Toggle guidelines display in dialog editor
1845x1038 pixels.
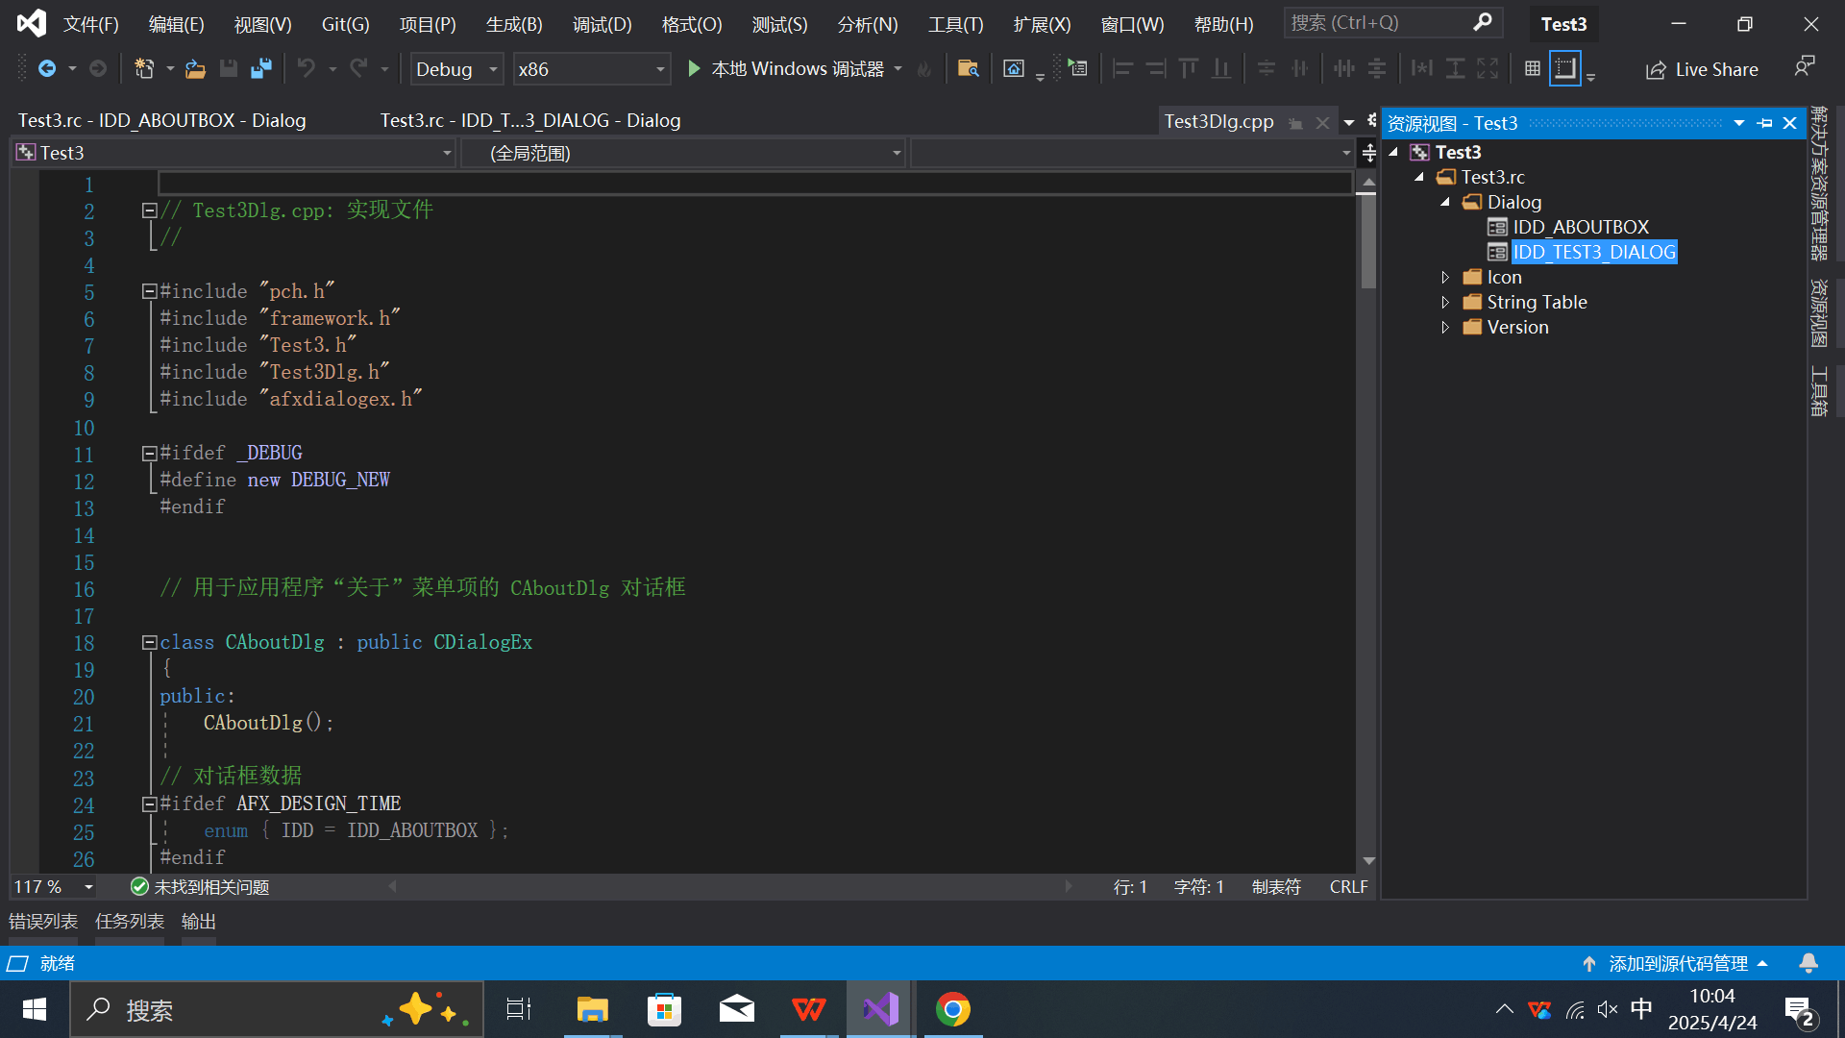(x=1564, y=68)
